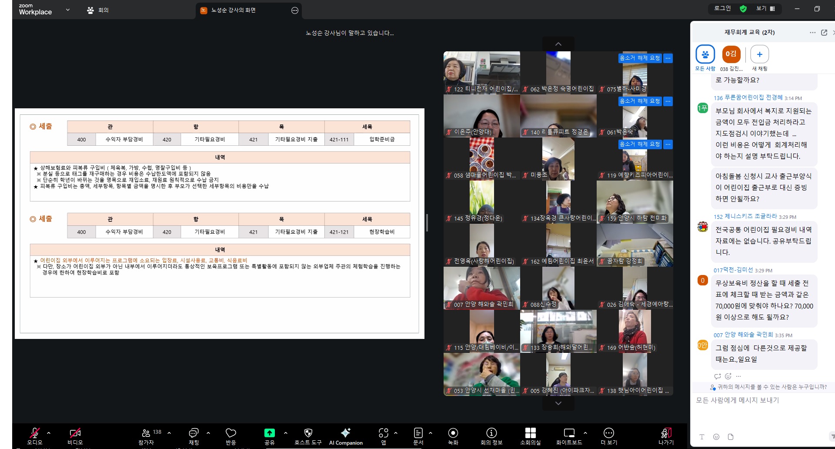Click 음소거 해제 요청 on 075 participant

639,58
